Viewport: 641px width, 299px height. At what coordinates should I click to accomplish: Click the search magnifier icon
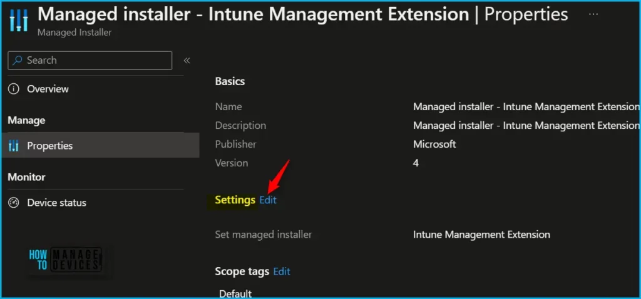tap(17, 61)
